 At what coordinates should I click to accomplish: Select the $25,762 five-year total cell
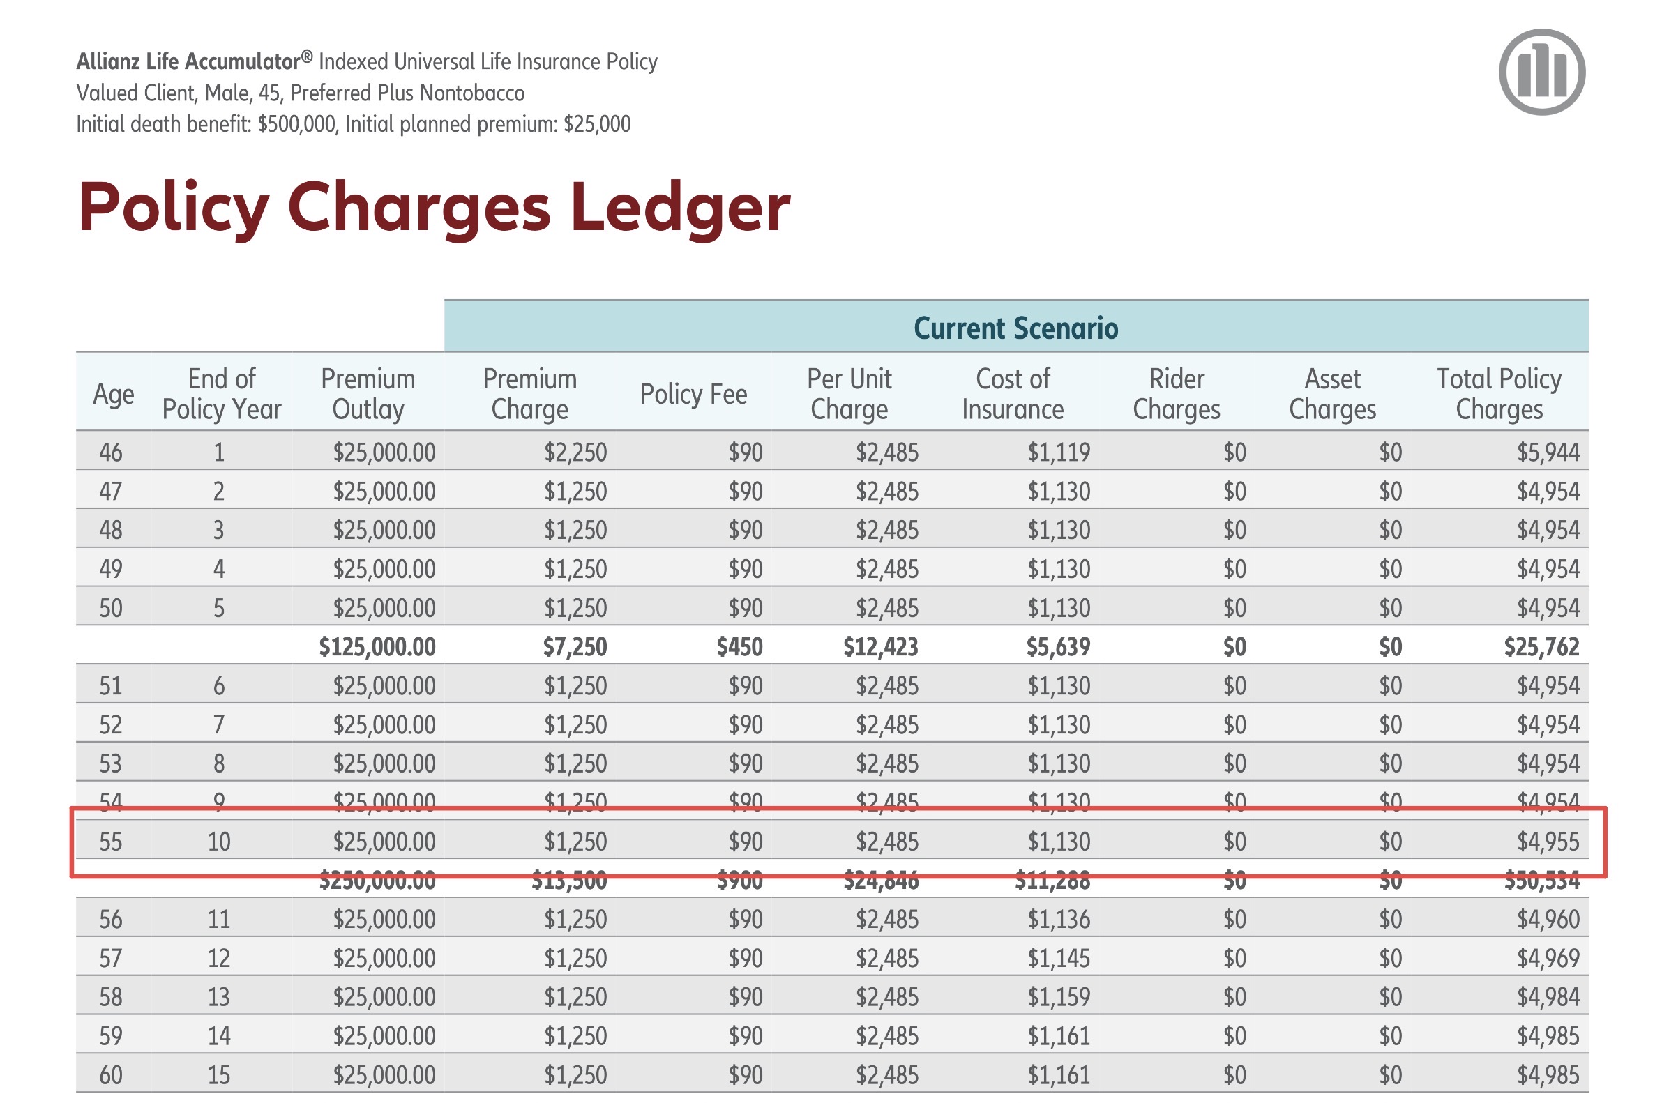click(1541, 646)
